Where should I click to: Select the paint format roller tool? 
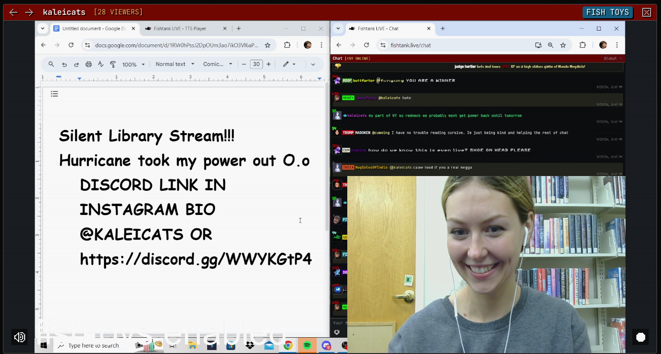tap(113, 64)
